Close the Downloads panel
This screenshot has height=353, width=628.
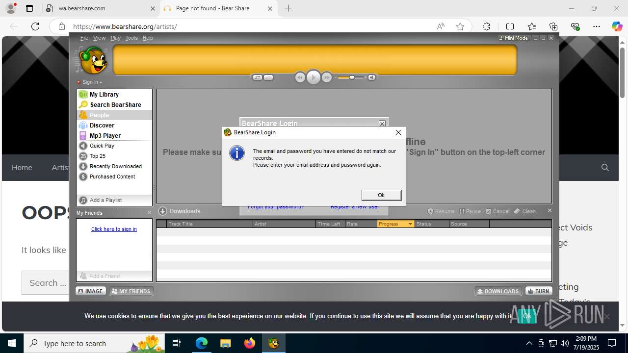tap(549, 210)
